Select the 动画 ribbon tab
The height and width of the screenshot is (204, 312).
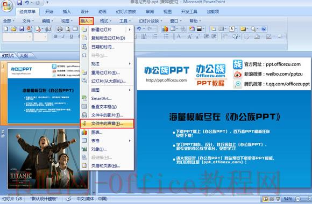(x=102, y=11)
